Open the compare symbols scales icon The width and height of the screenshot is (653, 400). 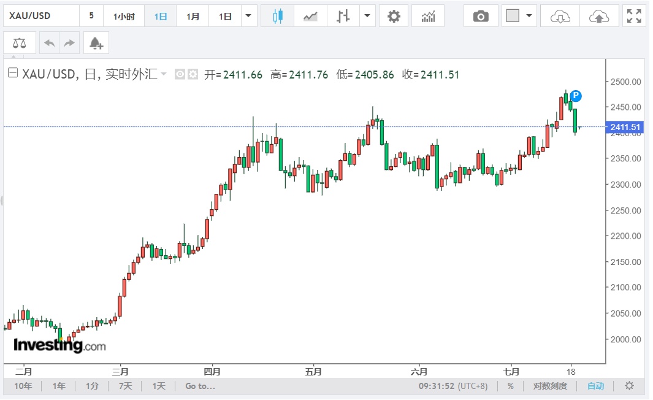20,43
